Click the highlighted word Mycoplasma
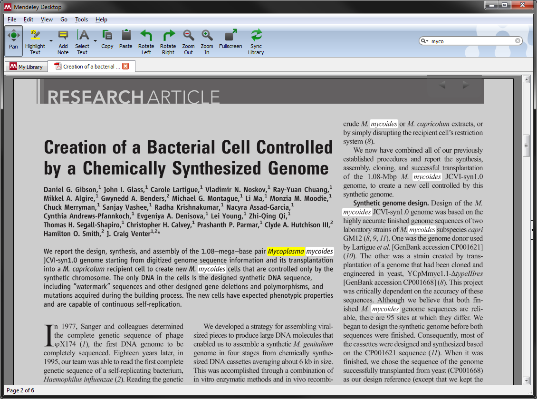Viewport: 537px width, 399px height. [286, 251]
